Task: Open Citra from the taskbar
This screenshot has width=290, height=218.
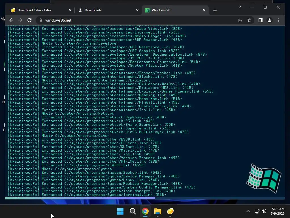Action: click(x=170, y=211)
